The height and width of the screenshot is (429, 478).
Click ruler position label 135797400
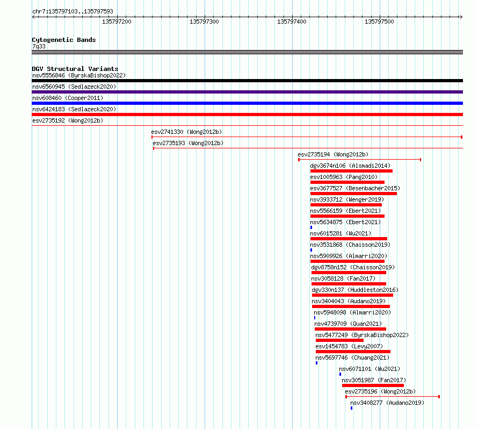(x=292, y=22)
